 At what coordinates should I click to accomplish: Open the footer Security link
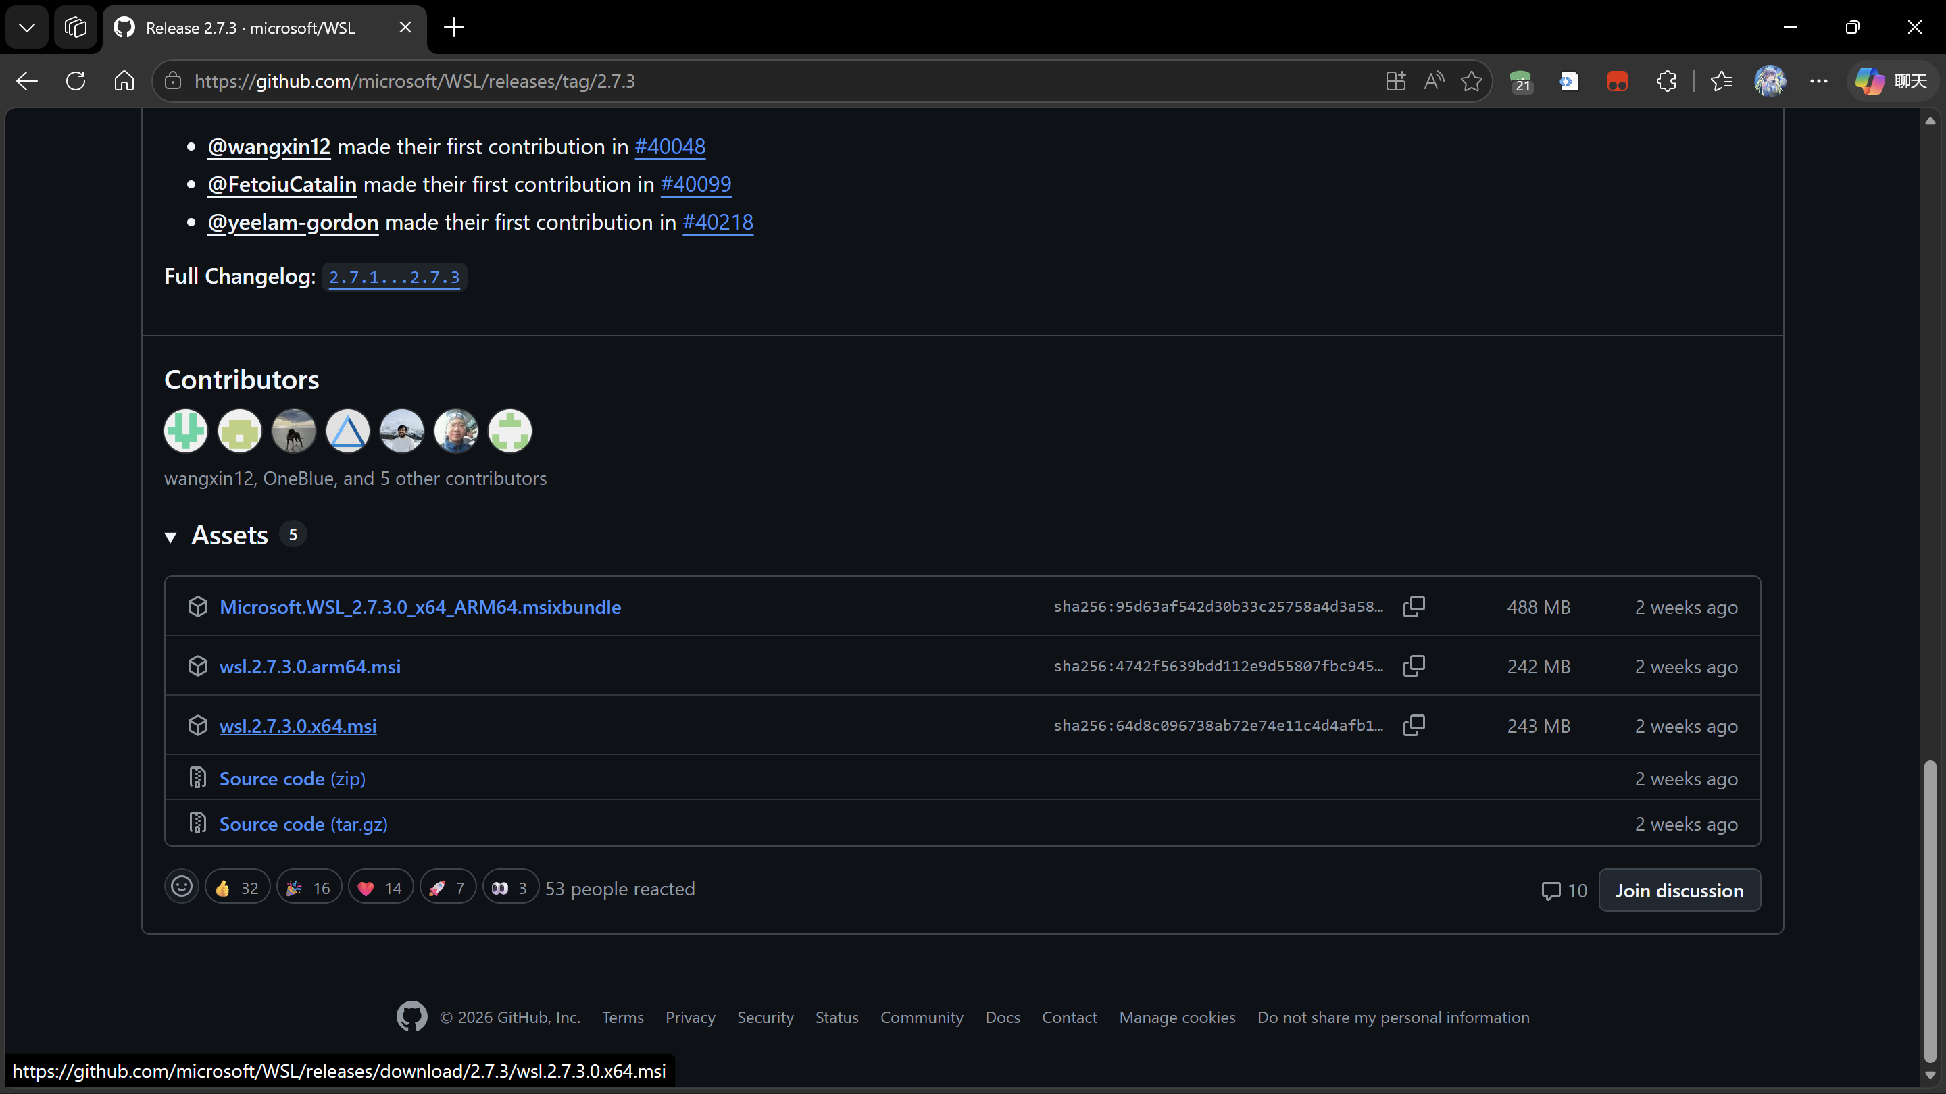[x=766, y=1018]
